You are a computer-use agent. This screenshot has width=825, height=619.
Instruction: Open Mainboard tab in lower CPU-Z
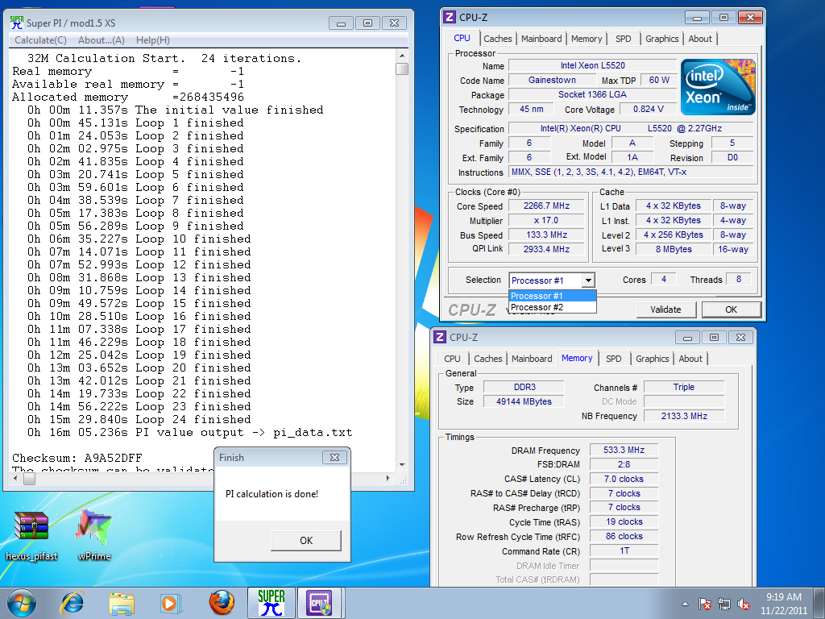[x=532, y=359]
